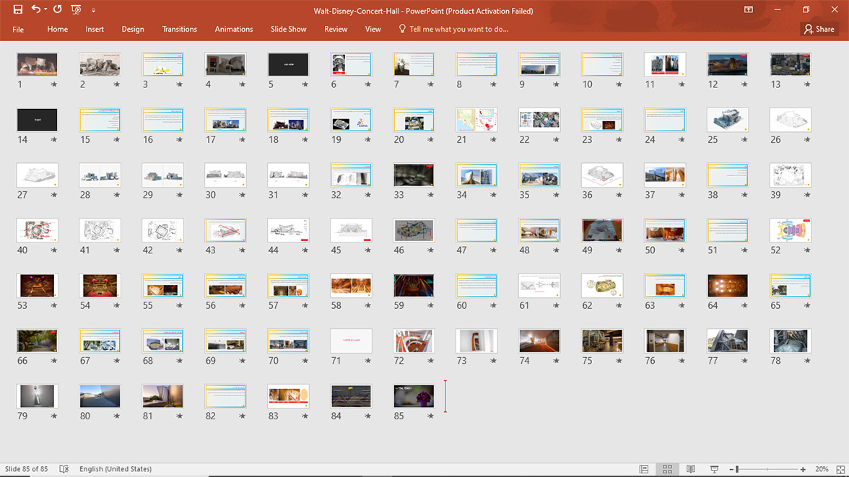Adjust the zoom slider handle
The image size is (849, 477).
(x=737, y=469)
